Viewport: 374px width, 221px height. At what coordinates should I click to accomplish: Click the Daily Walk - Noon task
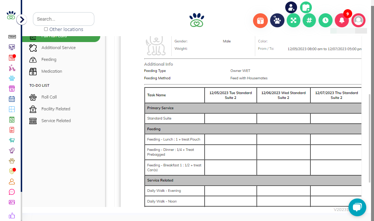coord(175,201)
